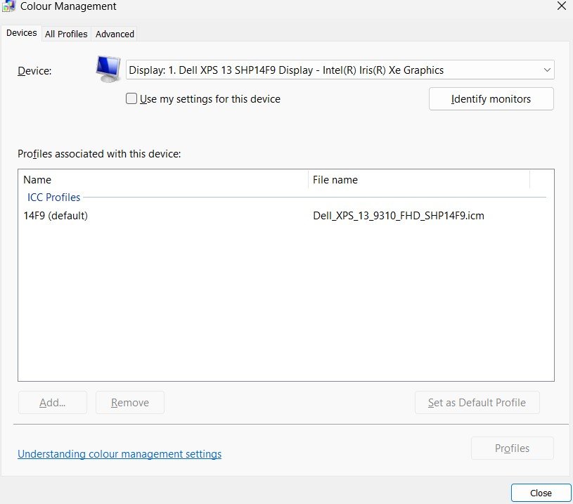The width and height of the screenshot is (573, 504).
Task: Click the Close button
Action: (541, 493)
